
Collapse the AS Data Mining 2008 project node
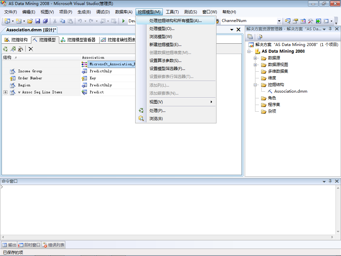[249, 51]
